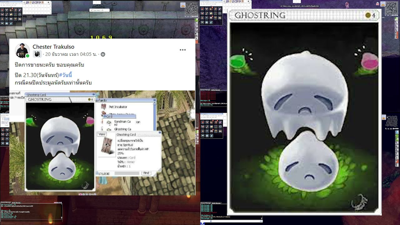This screenshot has height=225, width=400.
Task: Open the post's three-dot options menu
Action: click(x=183, y=50)
